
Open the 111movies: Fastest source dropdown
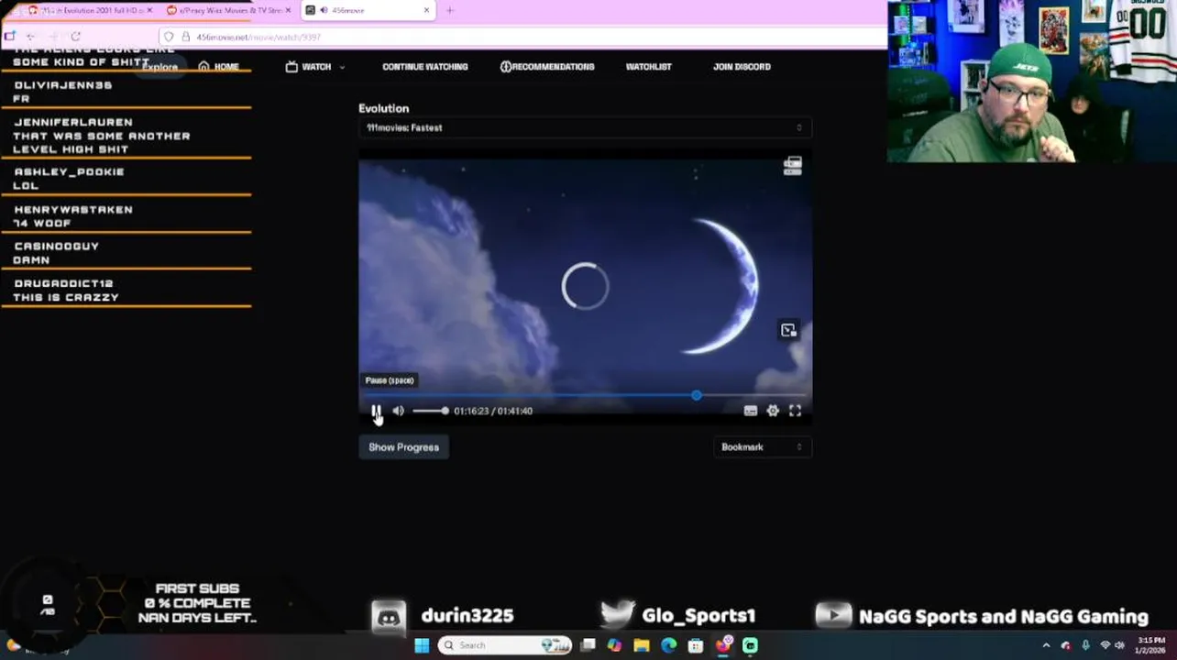[585, 127]
